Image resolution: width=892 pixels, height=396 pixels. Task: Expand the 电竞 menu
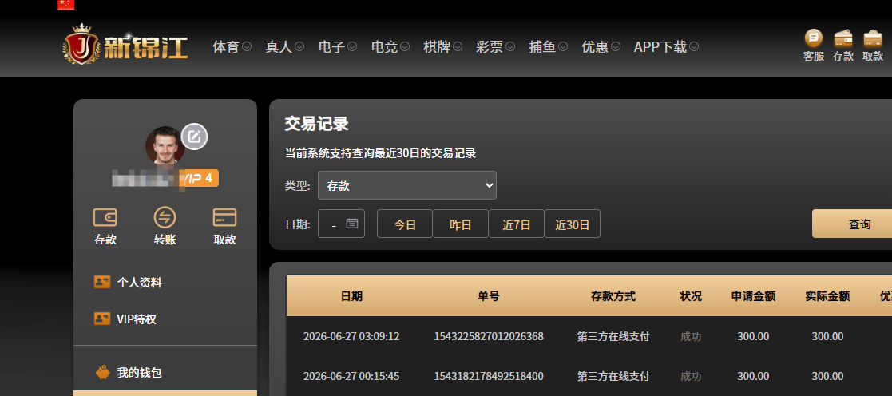(390, 46)
